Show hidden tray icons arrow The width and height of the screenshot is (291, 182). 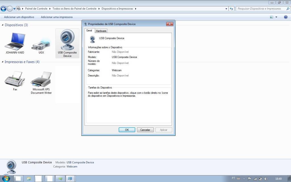point(244,179)
